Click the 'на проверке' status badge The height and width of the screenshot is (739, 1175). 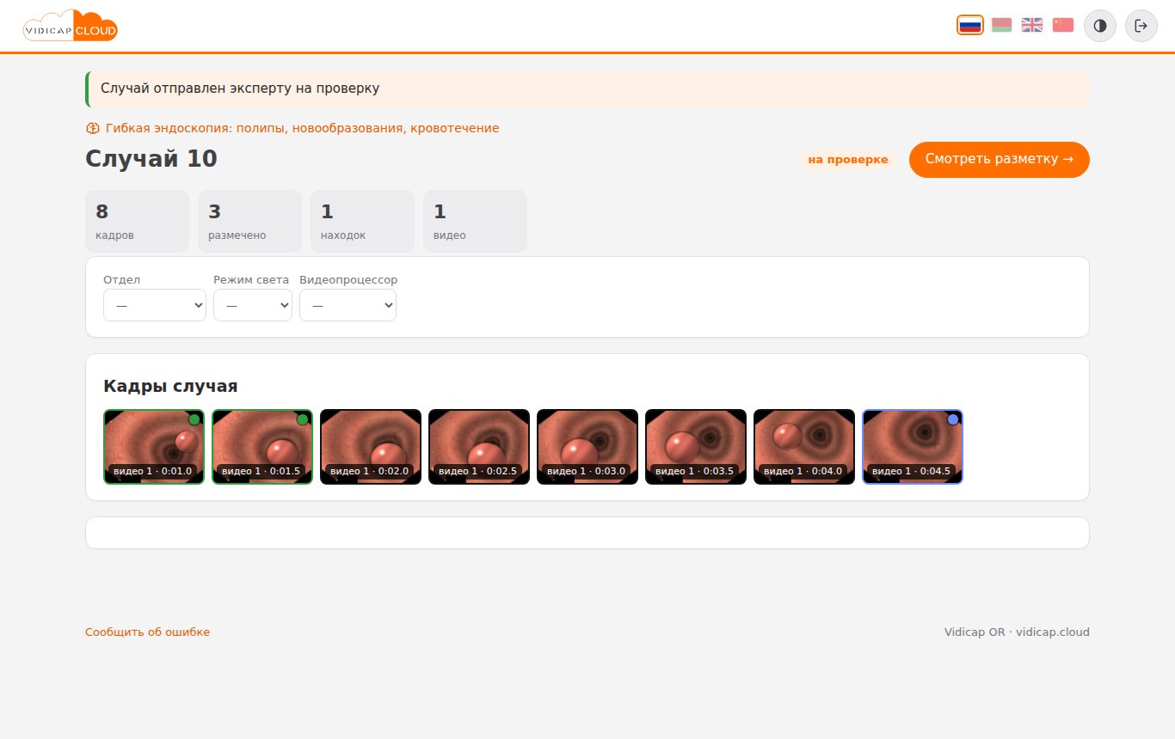coord(848,160)
